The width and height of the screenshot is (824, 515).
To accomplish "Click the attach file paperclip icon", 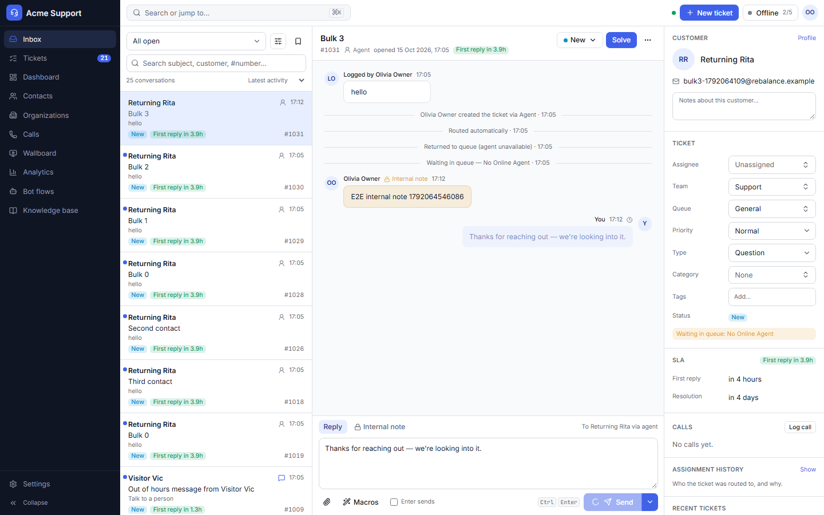I will 327,502.
